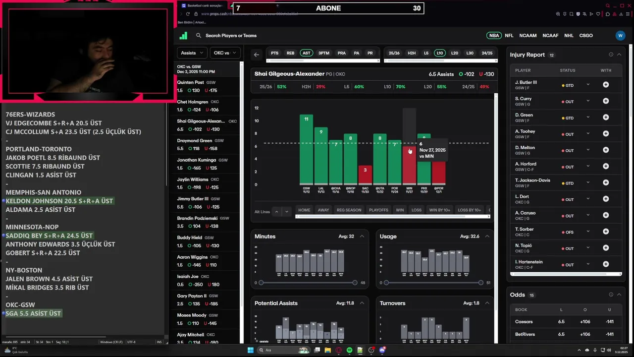The width and height of the screenshot is (634, 357).
Task: Open Injury Report info icon
Action: point(611,55)
